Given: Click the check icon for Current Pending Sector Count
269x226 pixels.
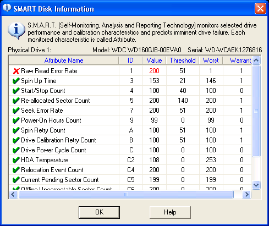Looking at the screenshot, I should 16,180.
